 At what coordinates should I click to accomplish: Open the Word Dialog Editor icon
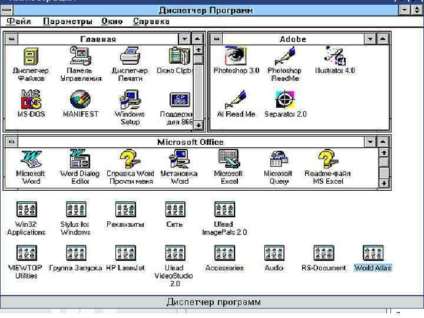(x=80, y=159)
